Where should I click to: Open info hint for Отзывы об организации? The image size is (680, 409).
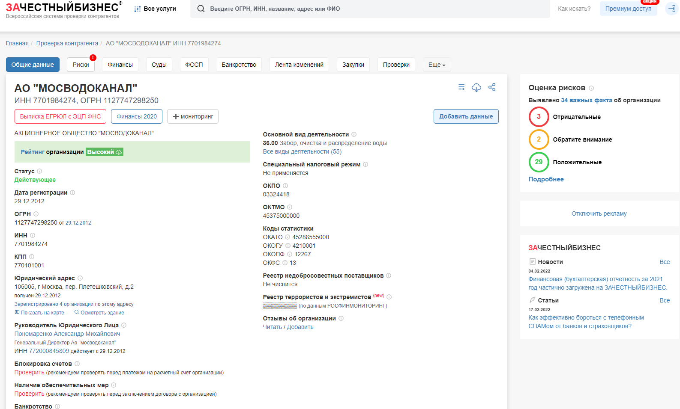coord(341,318)
